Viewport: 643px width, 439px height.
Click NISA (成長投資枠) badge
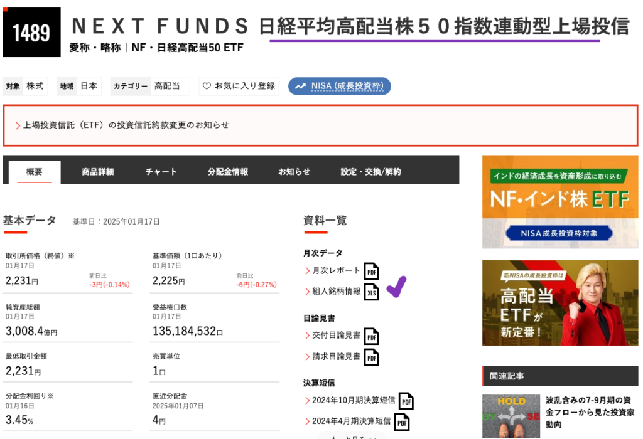340,86
